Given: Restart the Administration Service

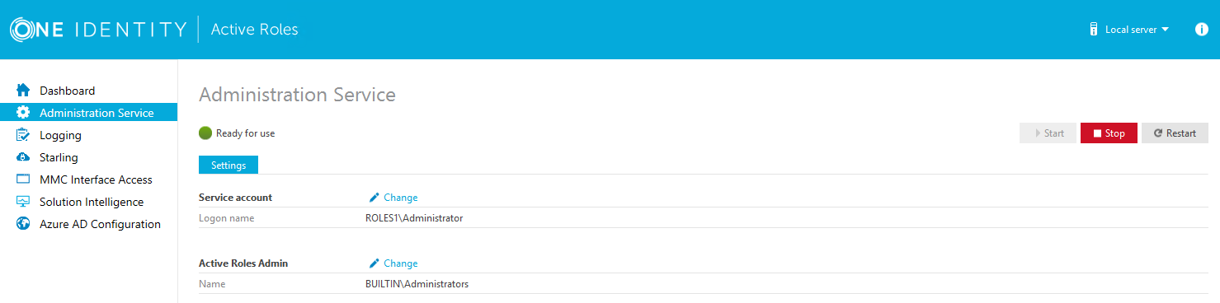Looking at the screenshot, I should 1175,133.
